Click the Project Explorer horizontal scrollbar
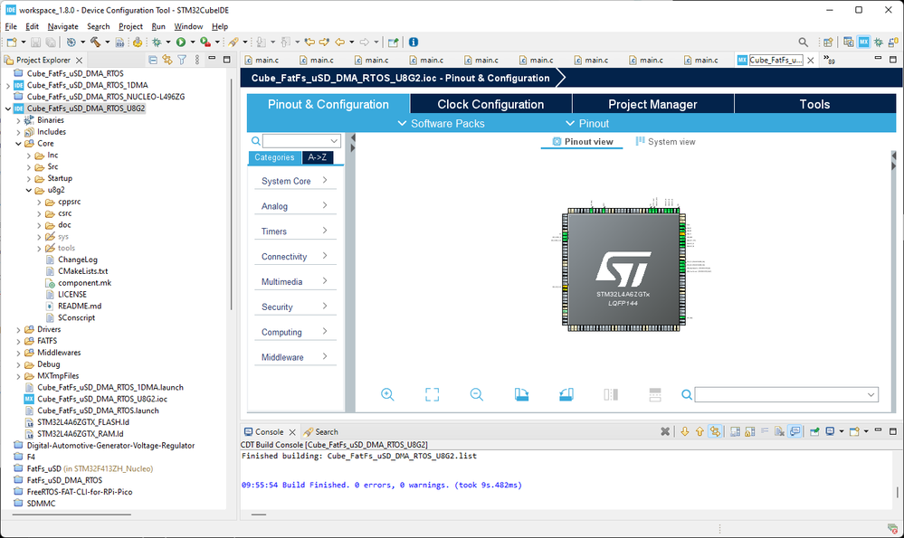Viewport: 904px width, 538px height. coord(73,514)
